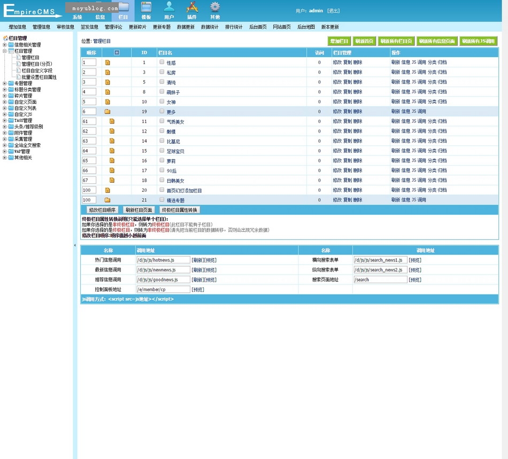This screenshot has height=459, width=508.
Task: Click the 终极栏目属性转换 button
Action: click(x=180, y=210)
